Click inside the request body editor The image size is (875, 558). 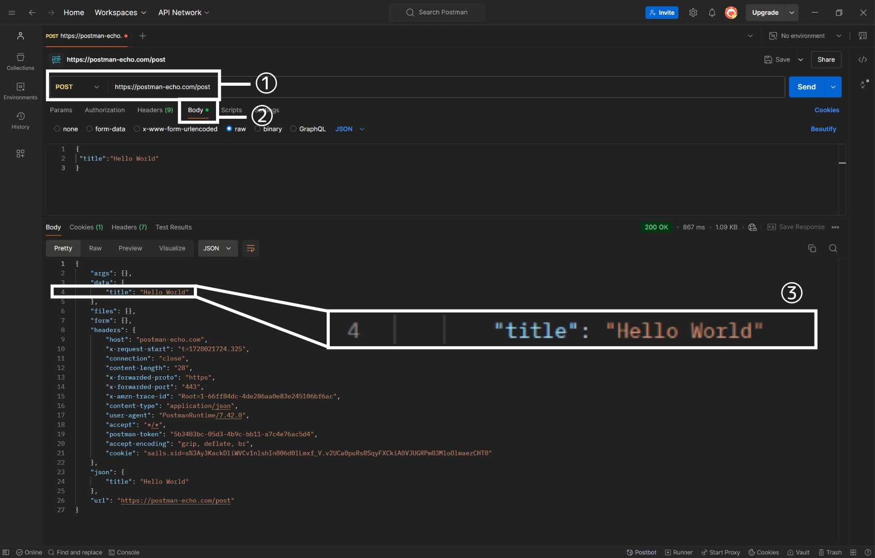point(444,179)
